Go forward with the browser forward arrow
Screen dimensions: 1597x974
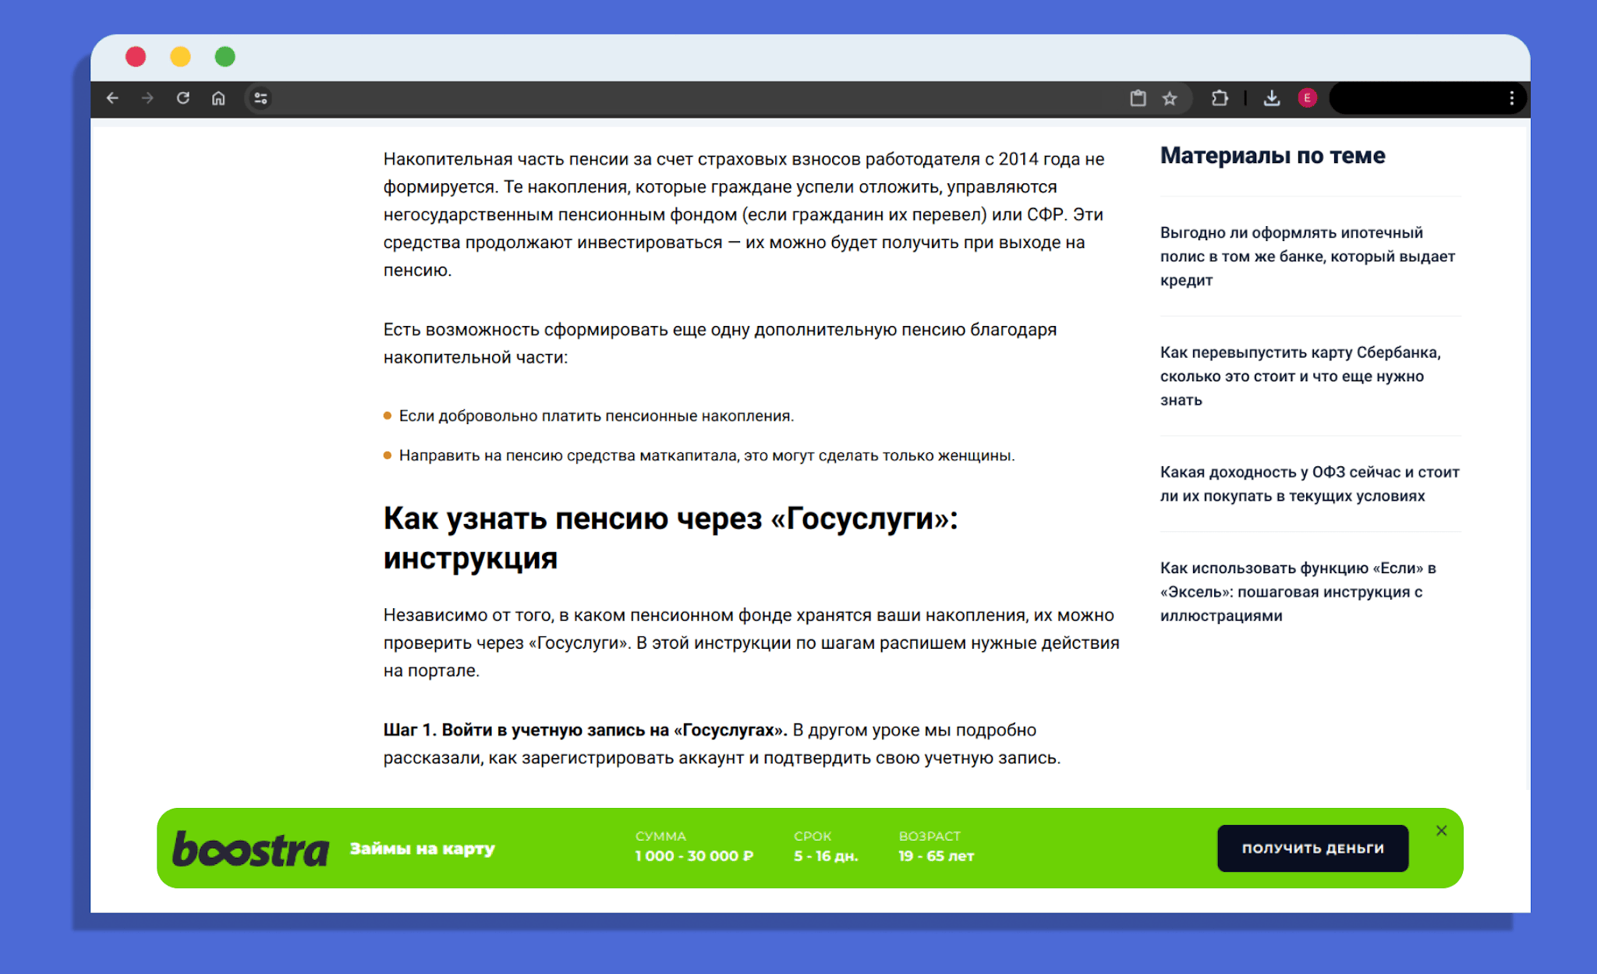[147, 98]
